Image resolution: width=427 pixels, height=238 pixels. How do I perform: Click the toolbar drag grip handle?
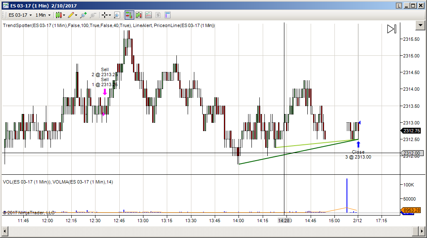coord(3,15)
